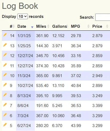Select miles value 144.30

point(42,46)
